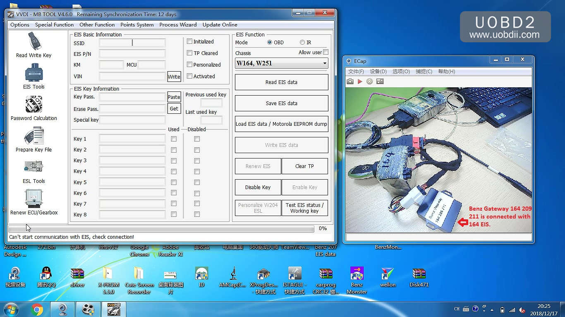Click the Read EIS data button
The height and width of the screenshot is (317, 565).
coord(281,82)
